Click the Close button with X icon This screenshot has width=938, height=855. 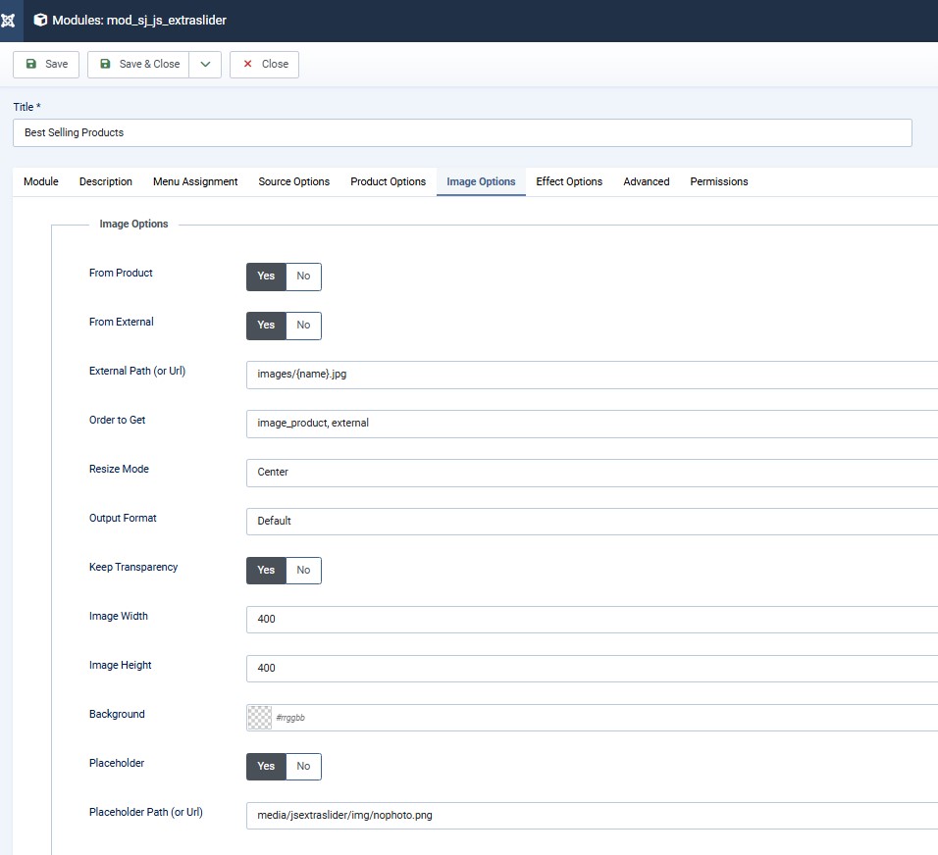[x=264, y=65]
